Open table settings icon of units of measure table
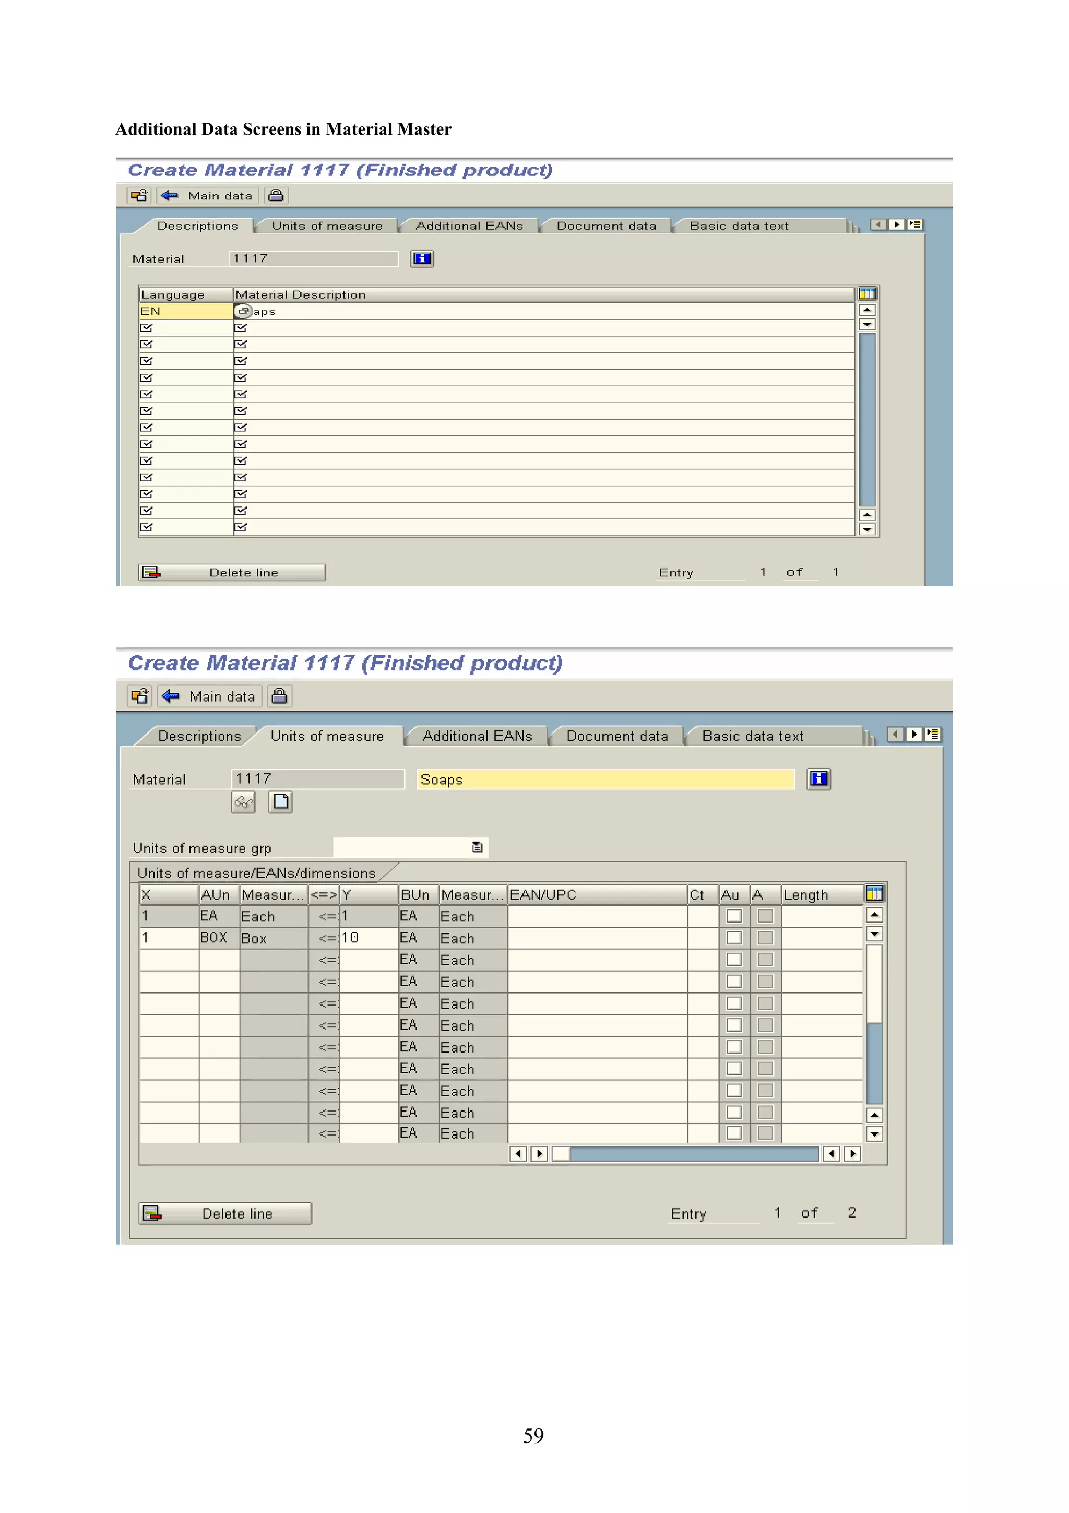Viewport: 1069px width, 1513px height. 874,894
